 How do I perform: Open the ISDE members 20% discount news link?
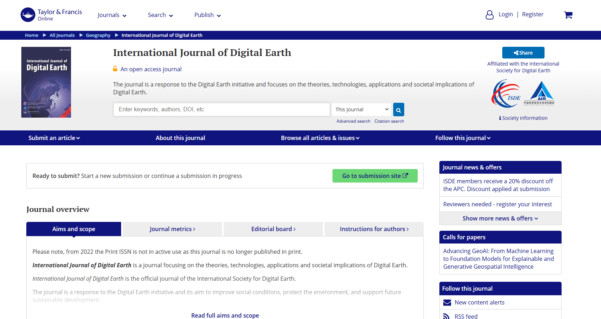click(498, 185)
